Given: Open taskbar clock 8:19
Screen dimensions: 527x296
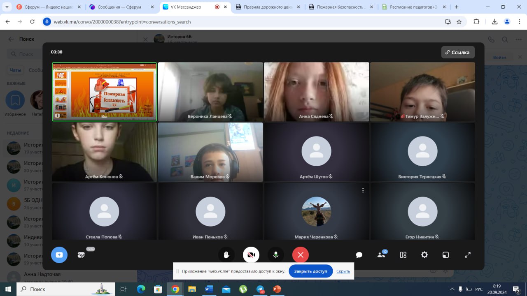Looking at the screenshot, I should 497,289.
